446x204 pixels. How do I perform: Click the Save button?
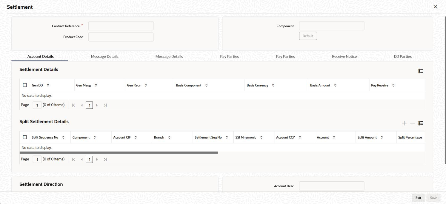(x=433, y=198)
